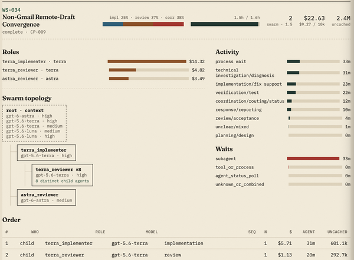Viewport: 354px width, 260px height.
Task: Click '8 distinct child agents' text
Action: 63,181
